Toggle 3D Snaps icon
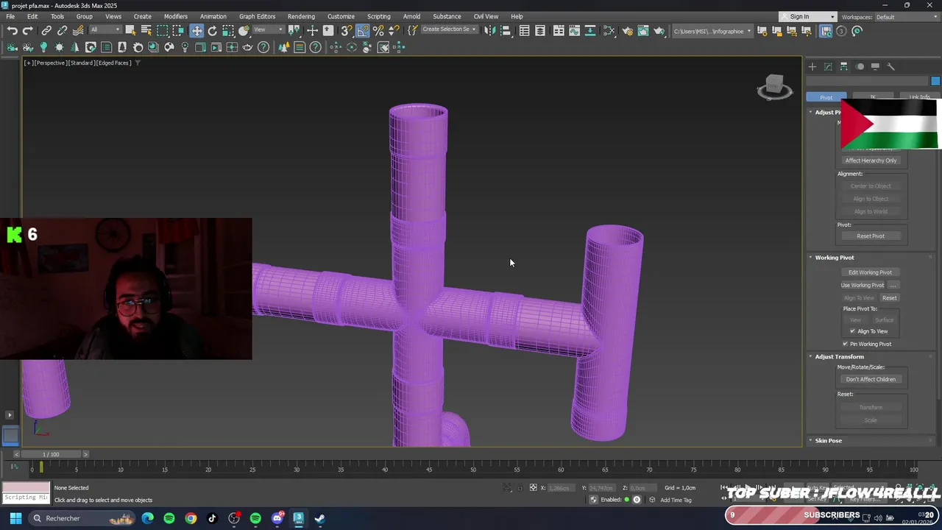This screenshot has height=530, width=942. coord(347,31)
